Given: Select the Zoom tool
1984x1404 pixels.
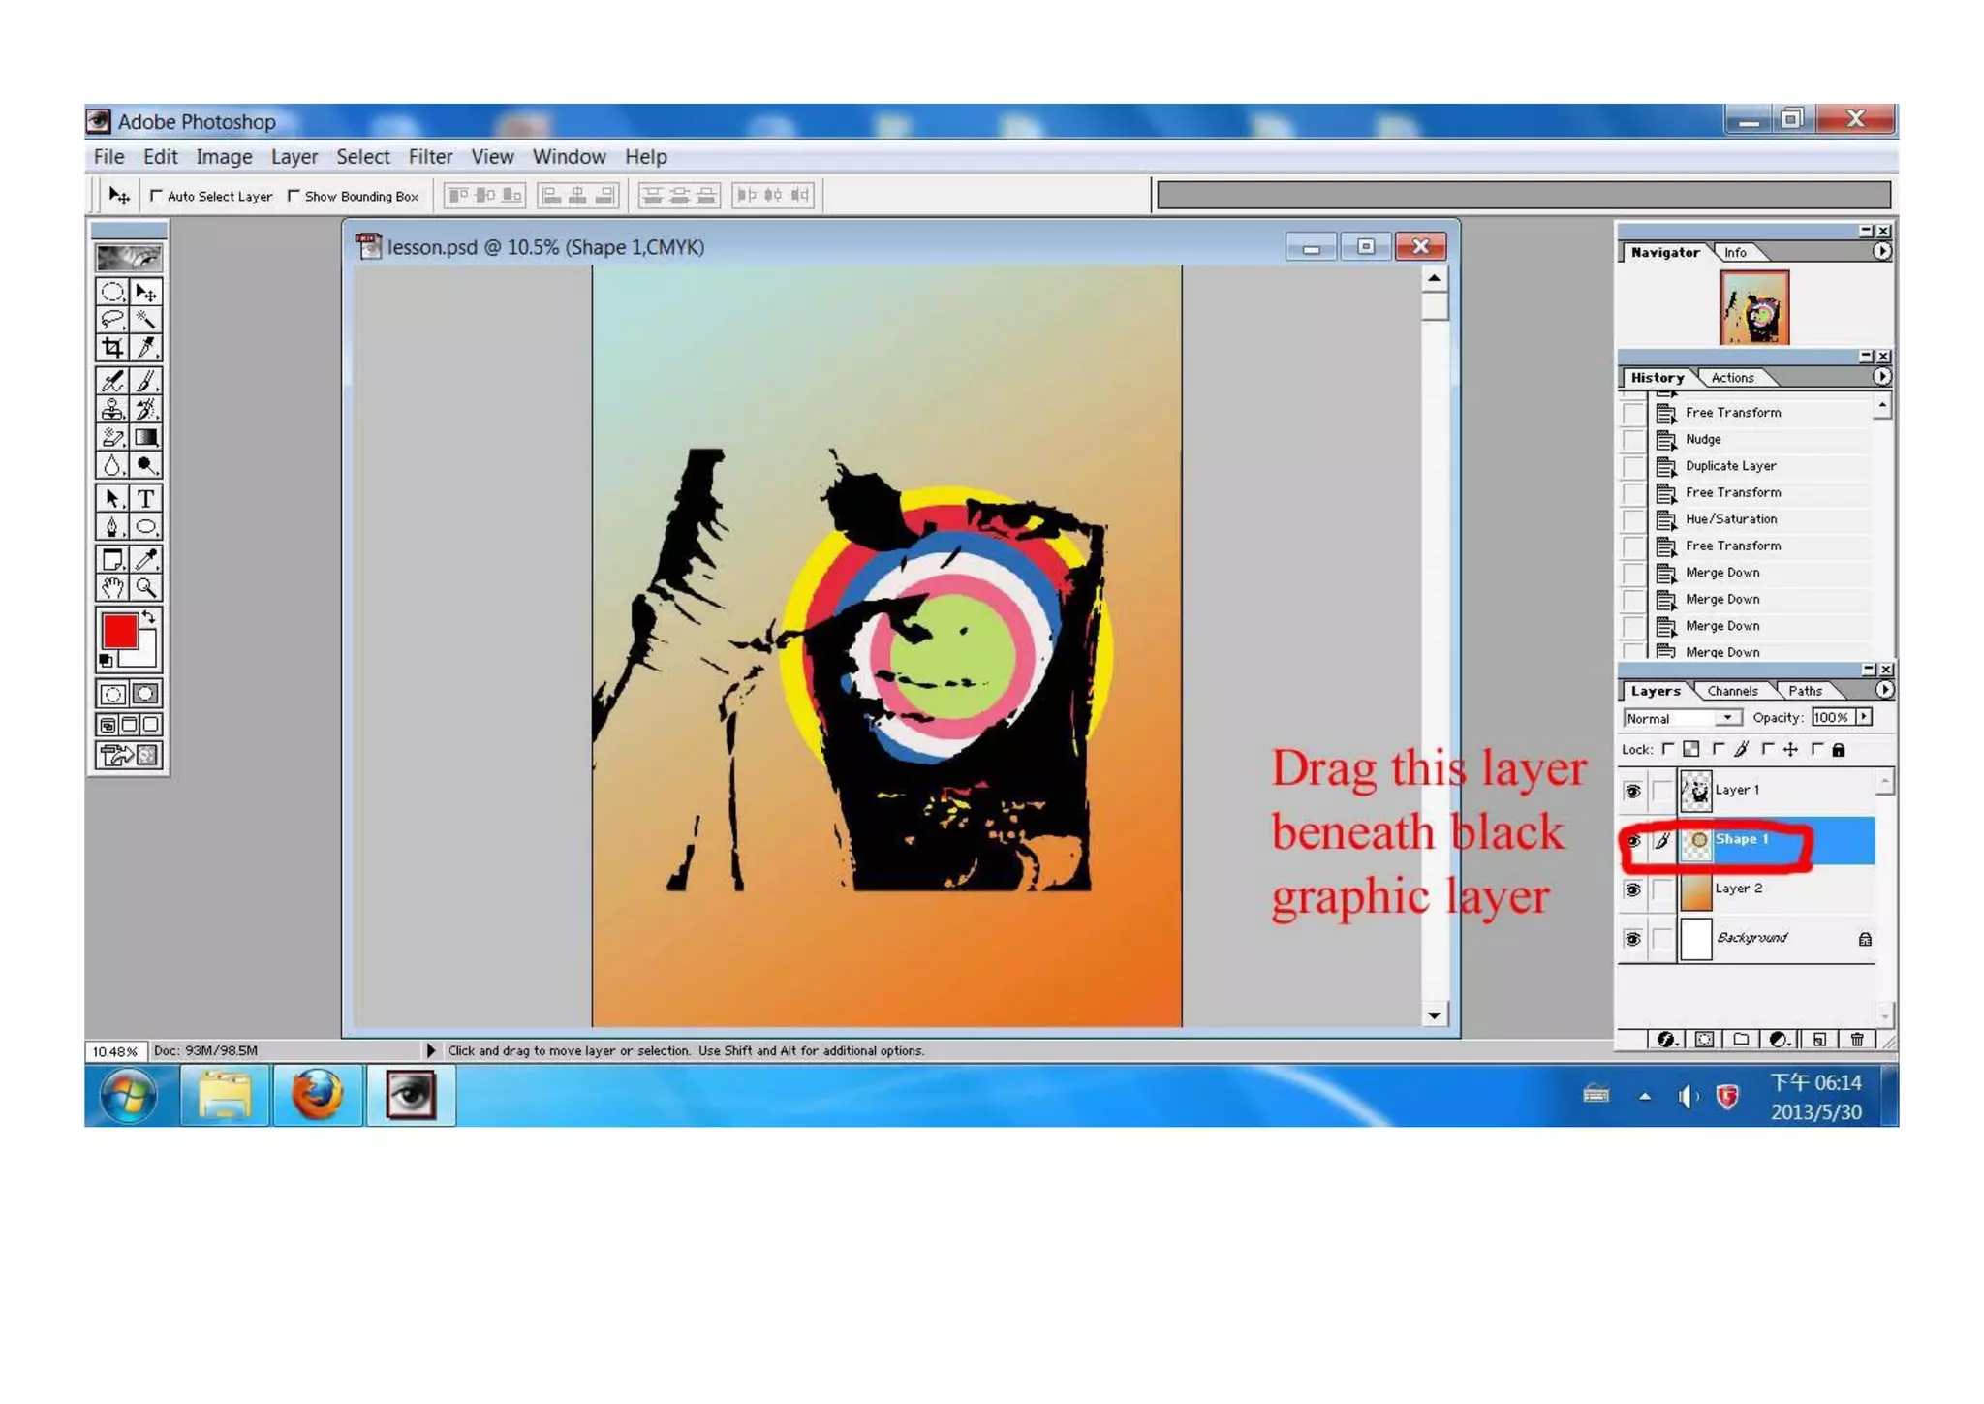Looking at the screenshot, I should click(x=146, y=587).
